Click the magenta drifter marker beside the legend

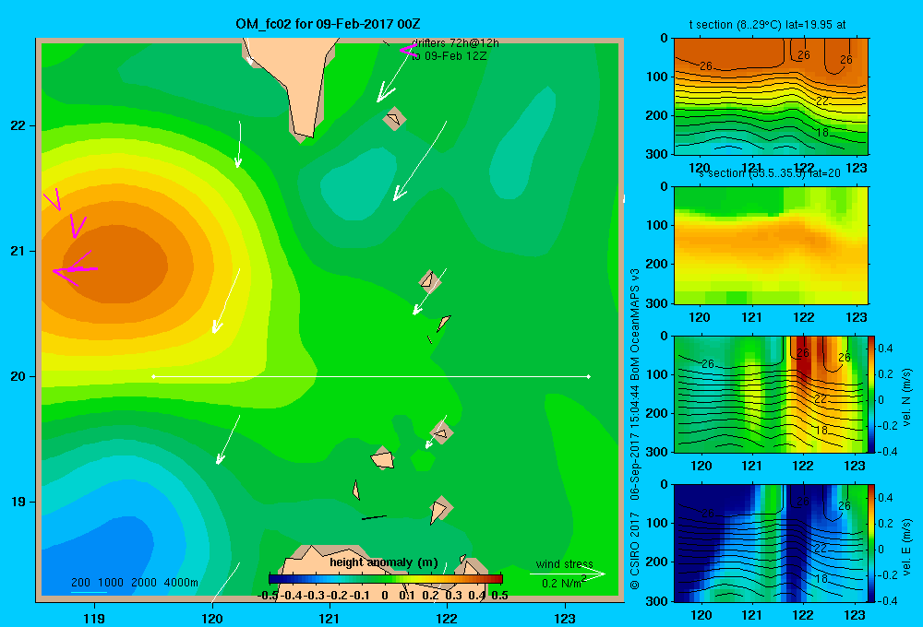[409, 51]
